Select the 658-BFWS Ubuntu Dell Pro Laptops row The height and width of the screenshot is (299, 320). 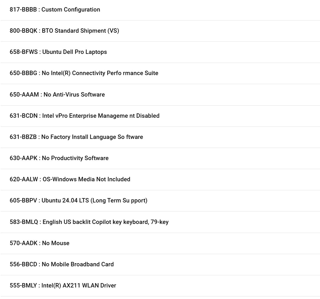pos(160,52)
